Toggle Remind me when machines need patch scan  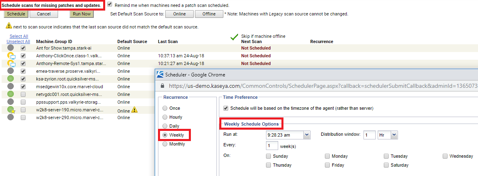pos(110,4)
